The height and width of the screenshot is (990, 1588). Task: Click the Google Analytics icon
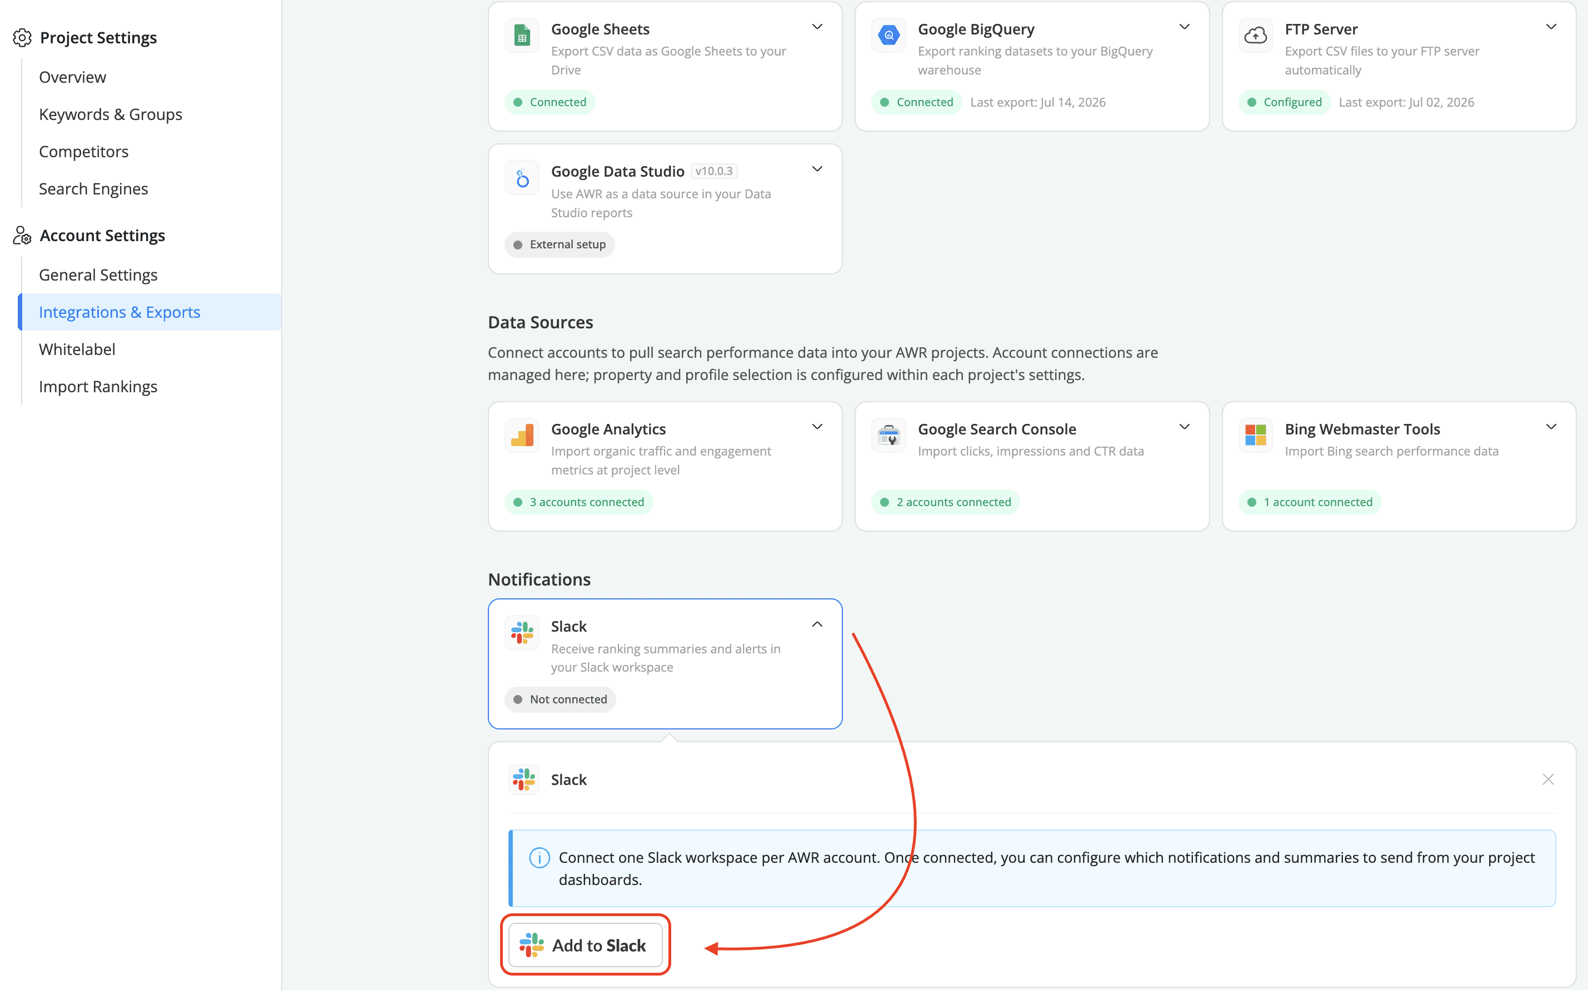pos(522,436)
